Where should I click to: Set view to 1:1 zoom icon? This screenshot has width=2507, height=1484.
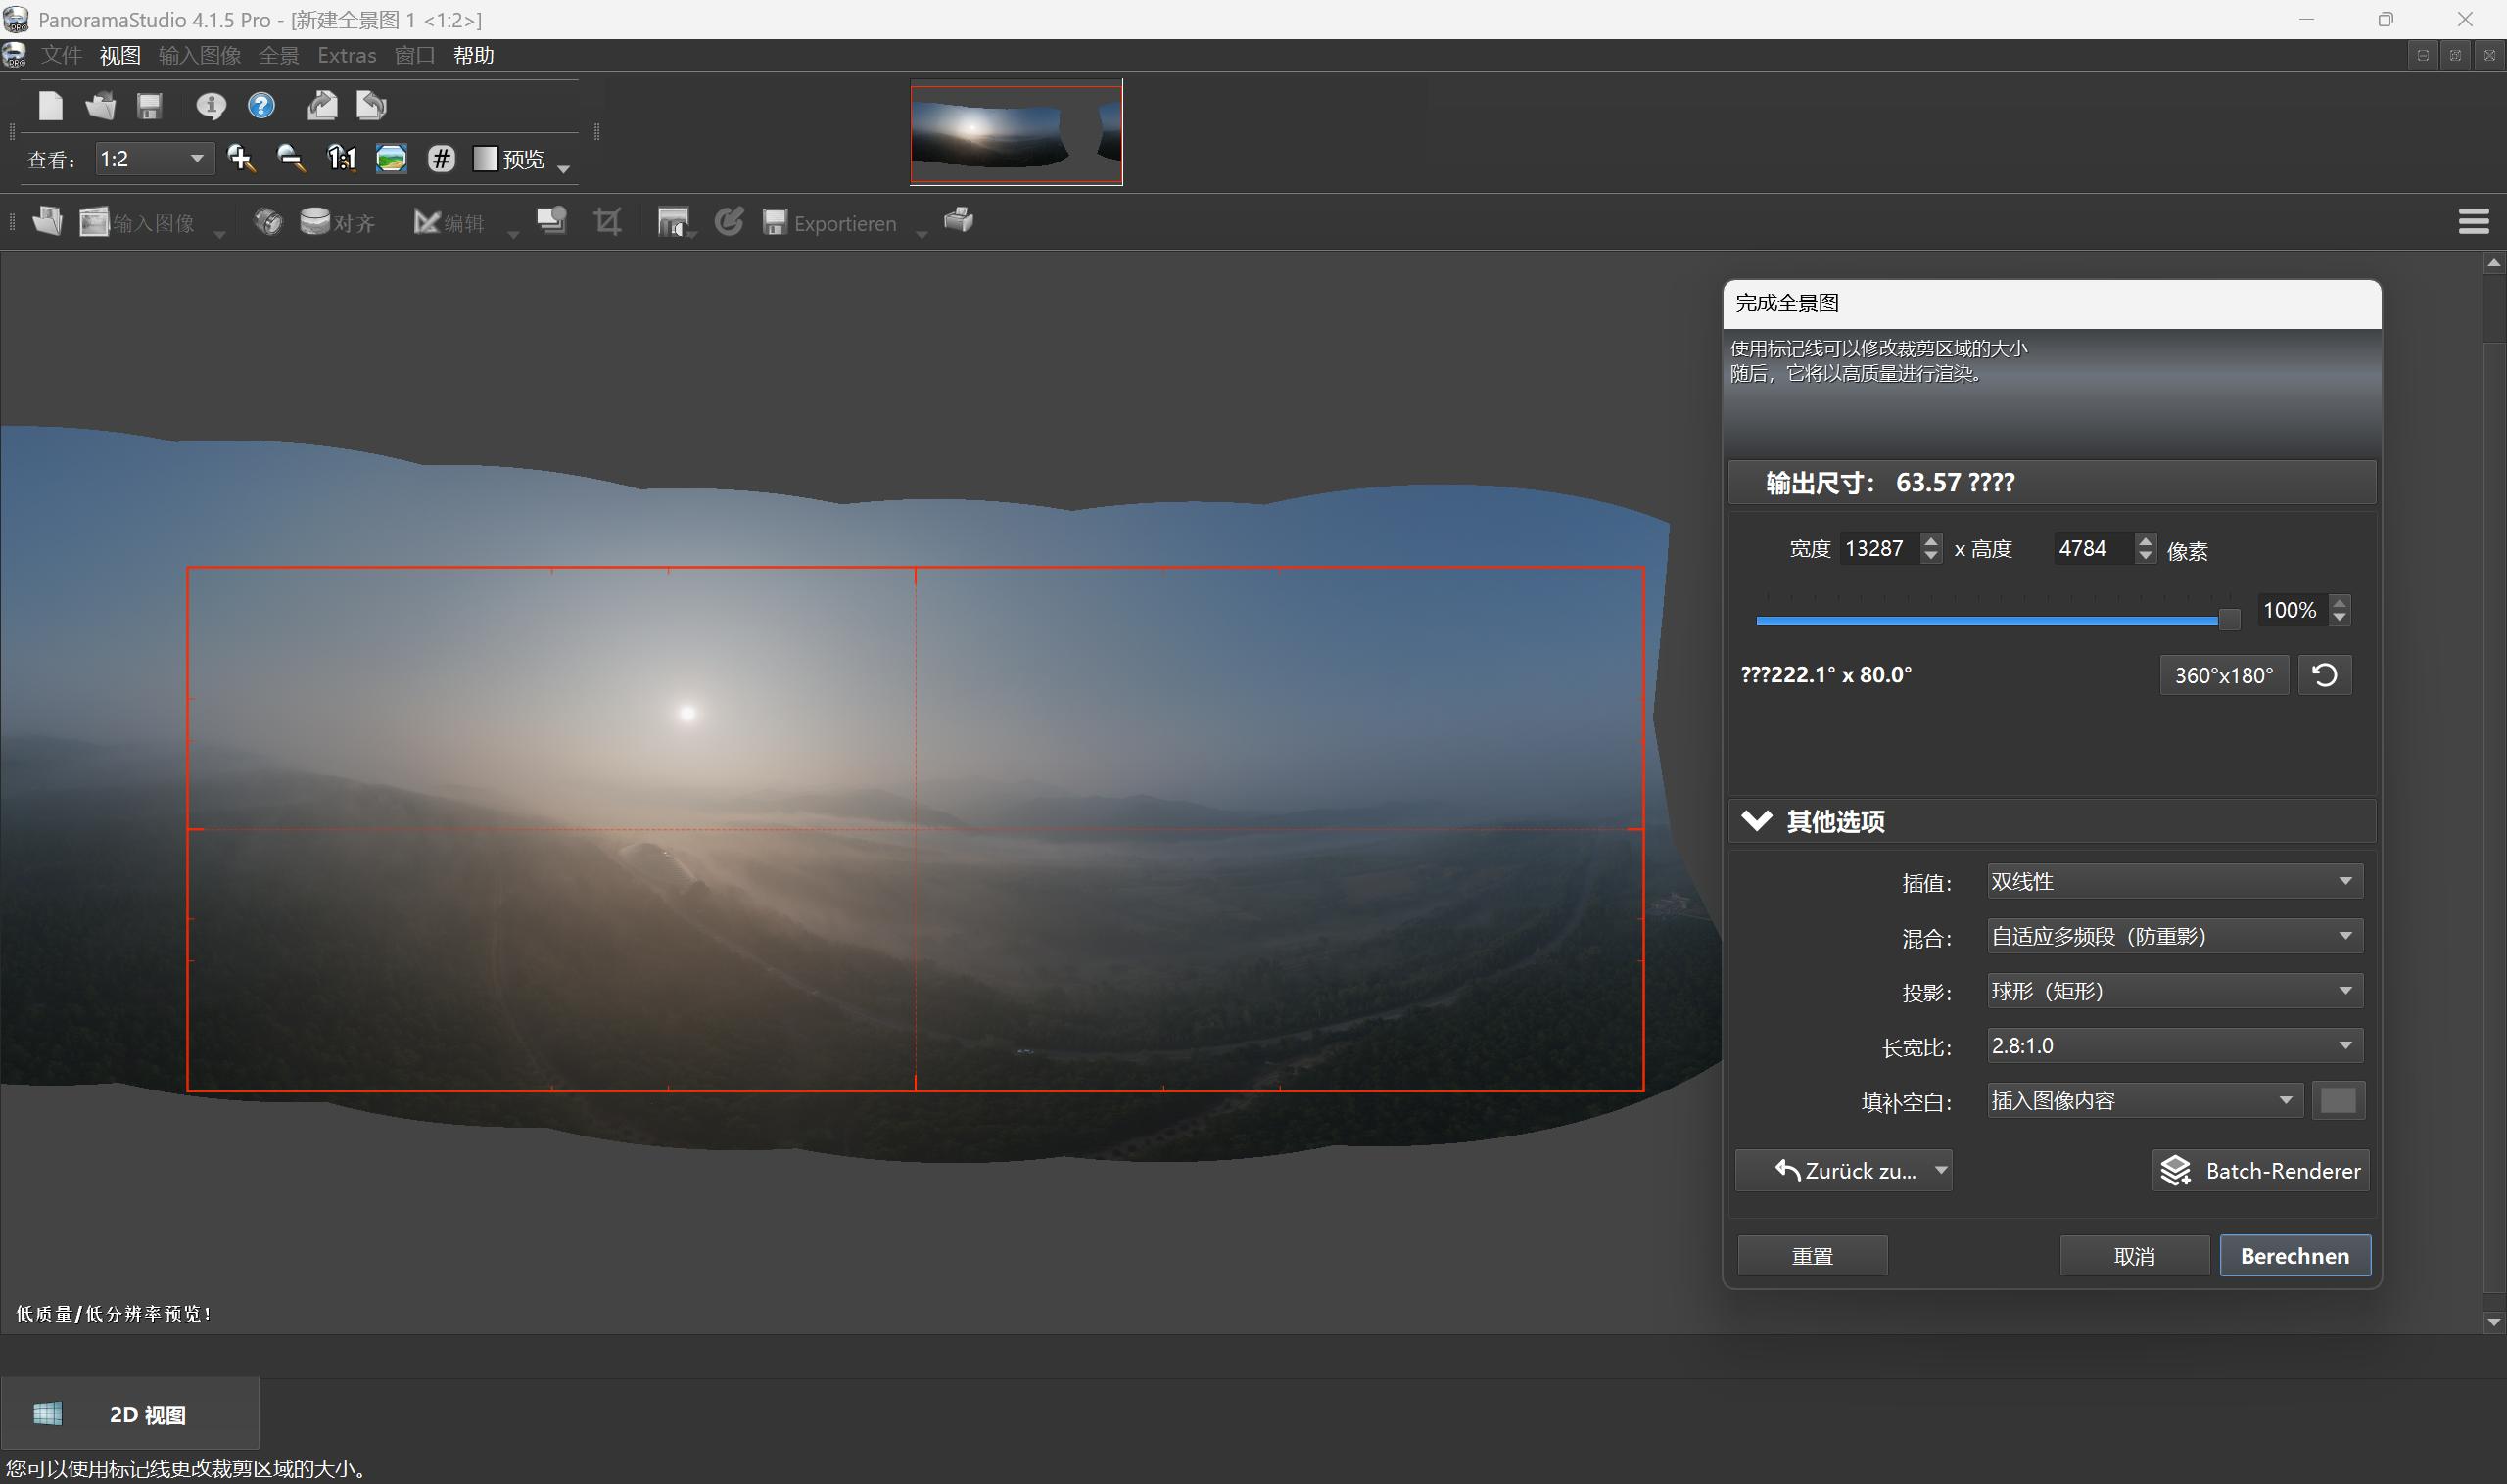coord(341,158)
